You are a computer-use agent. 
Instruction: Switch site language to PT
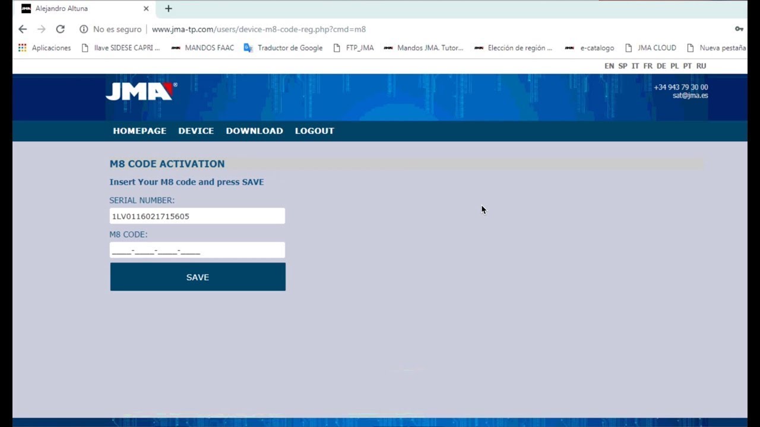coord(688,66)
